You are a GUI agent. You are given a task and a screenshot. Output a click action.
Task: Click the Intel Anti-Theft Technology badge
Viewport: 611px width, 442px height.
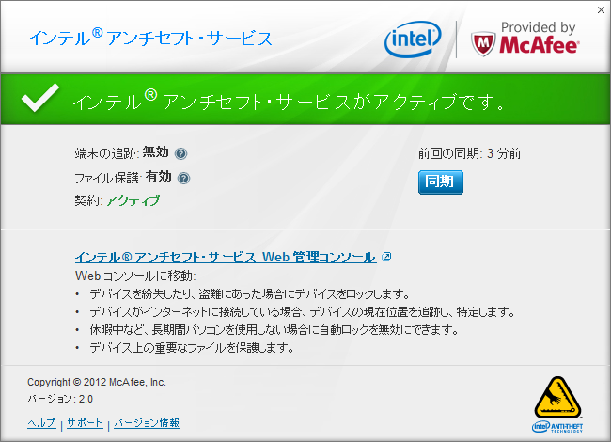click(x=557, y=404)
